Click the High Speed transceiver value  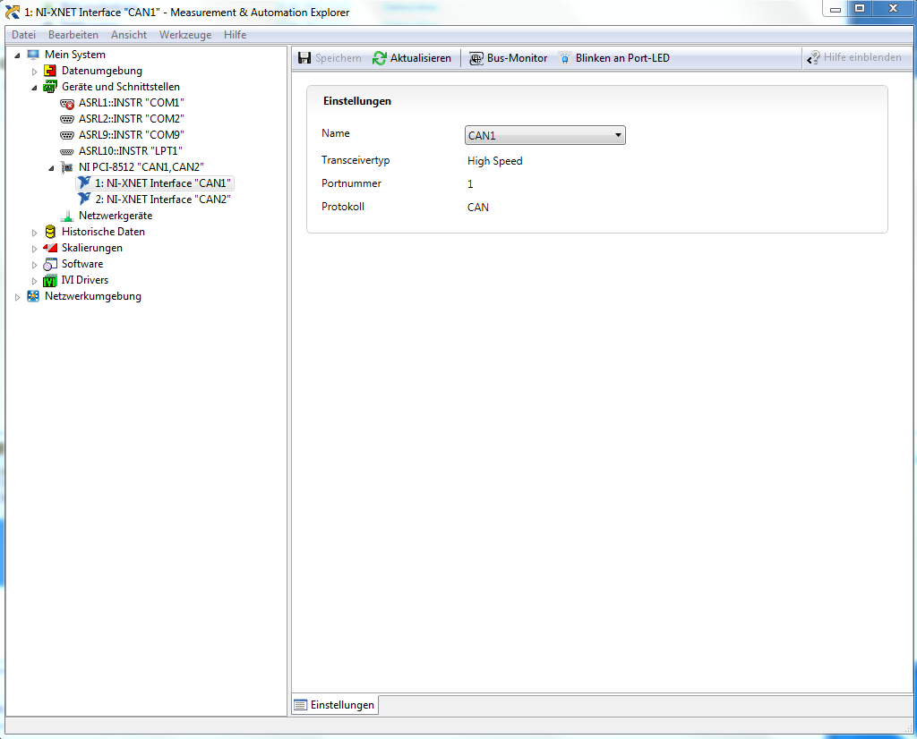tap(494, 161)
